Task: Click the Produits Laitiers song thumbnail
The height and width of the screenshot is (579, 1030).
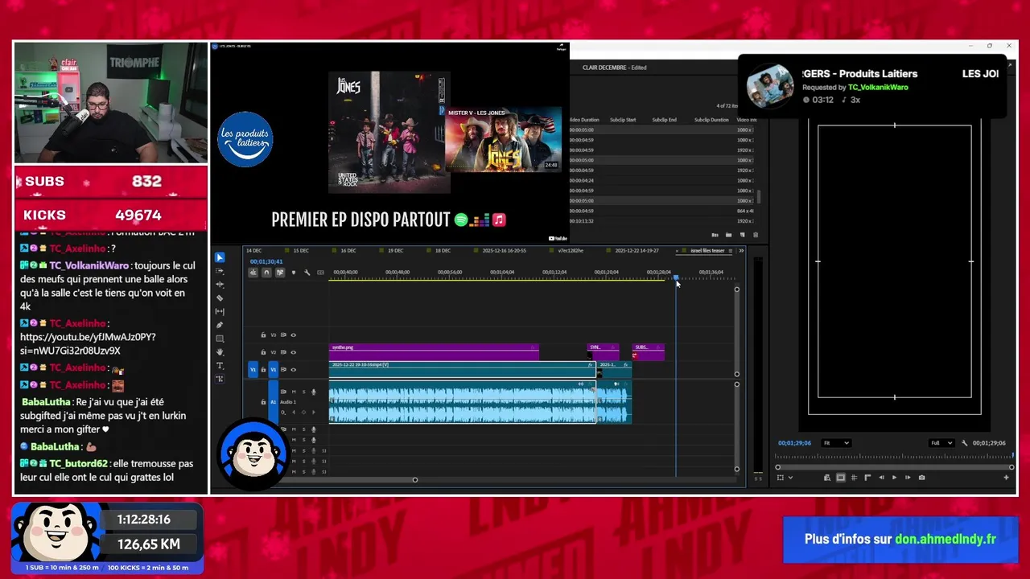Action: pyautogui.click(x=770, y=86)
